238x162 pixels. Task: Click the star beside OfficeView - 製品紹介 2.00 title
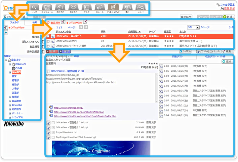(x=48, y=71)
